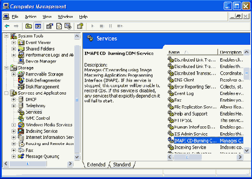The height and width of the screenshot is (179, 252).
Task: Click the gear icon beside Event Log
Action: point(171,93)
